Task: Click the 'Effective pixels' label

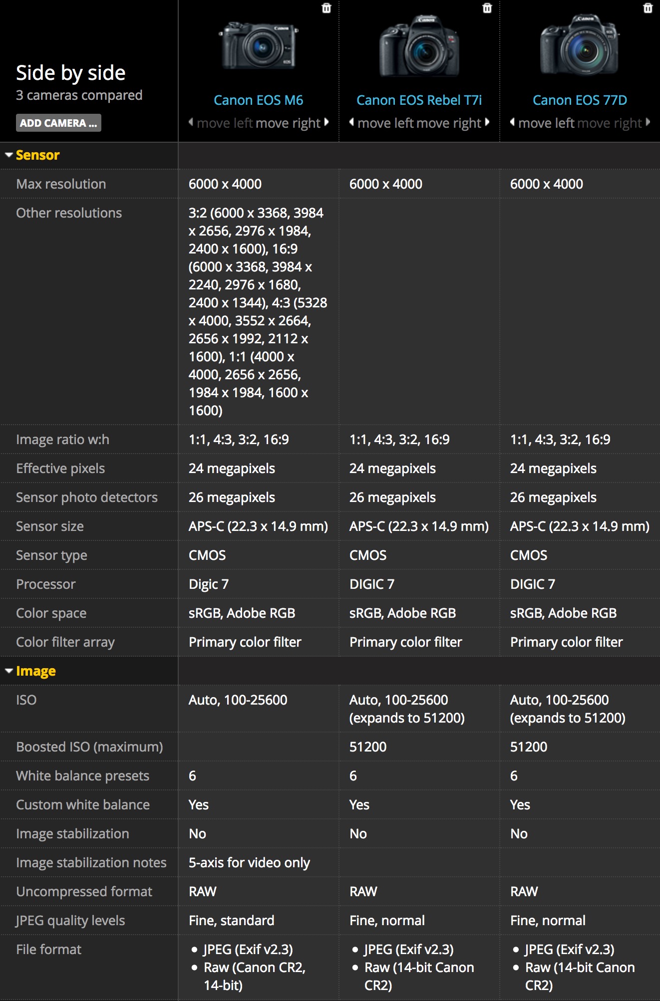Action: click(60, 469)
